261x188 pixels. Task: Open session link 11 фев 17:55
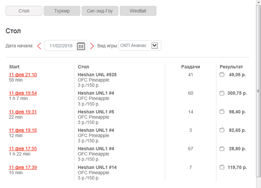tap(23, 148)
